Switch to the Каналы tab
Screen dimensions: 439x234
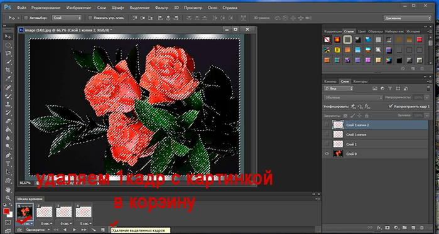330,82
